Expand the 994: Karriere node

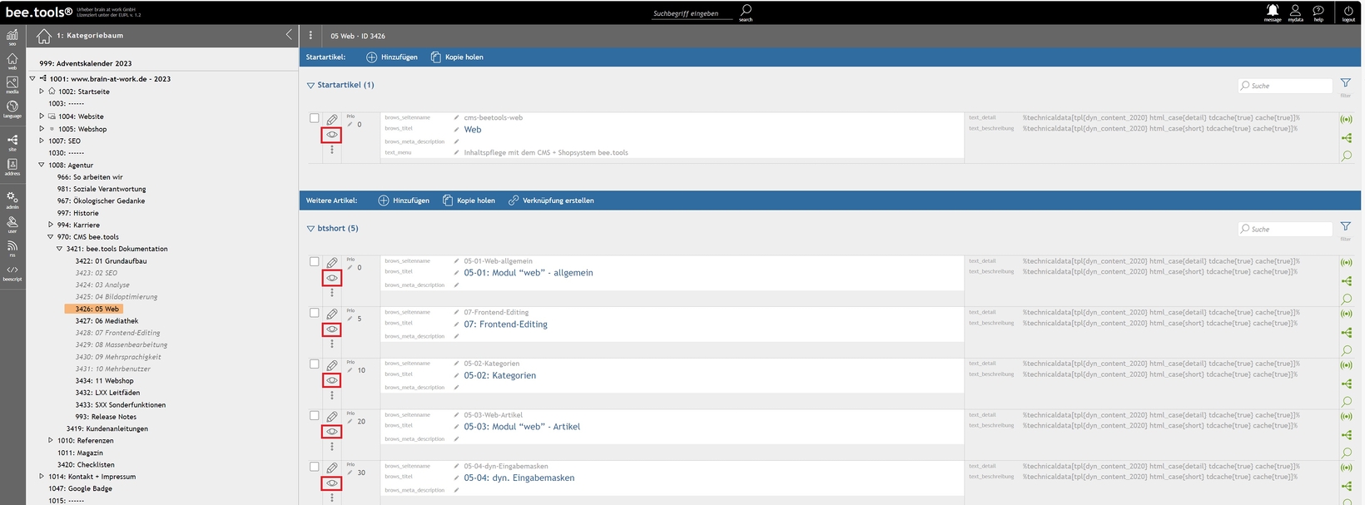(51, 225)
